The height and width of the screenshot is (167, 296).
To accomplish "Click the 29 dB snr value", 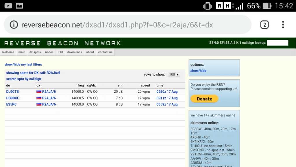I will pyautogui.click(x=118, y=92).
